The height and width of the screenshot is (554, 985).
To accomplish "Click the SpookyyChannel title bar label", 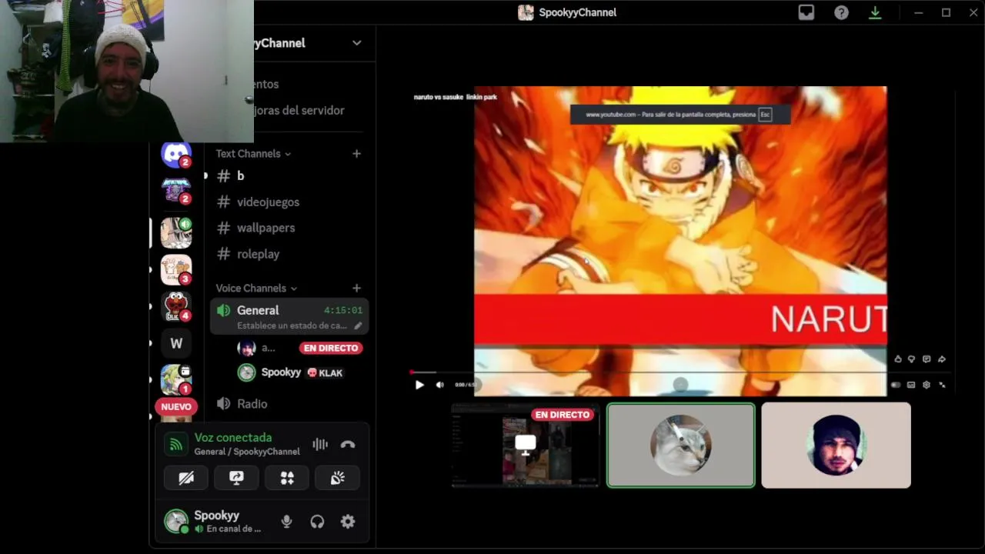I will coord(578,12).
